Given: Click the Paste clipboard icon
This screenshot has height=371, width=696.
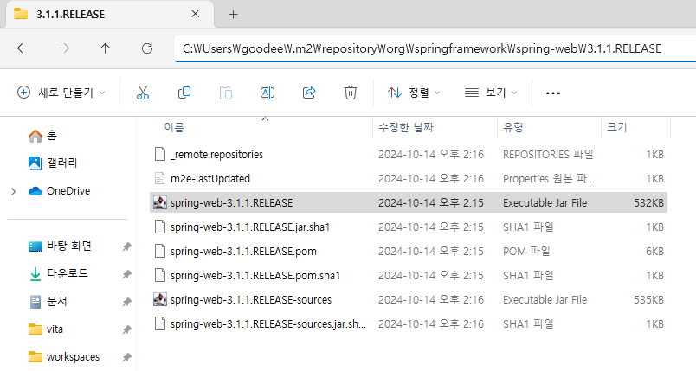Looking at the screenshot, I should [226, 93].
